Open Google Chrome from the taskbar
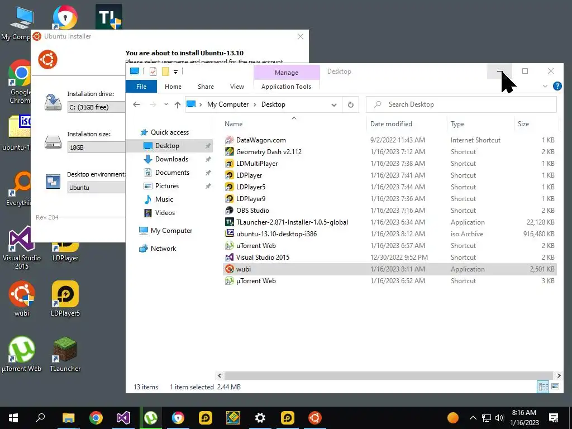Screen dimensions: 572x429 click(96, 418)
